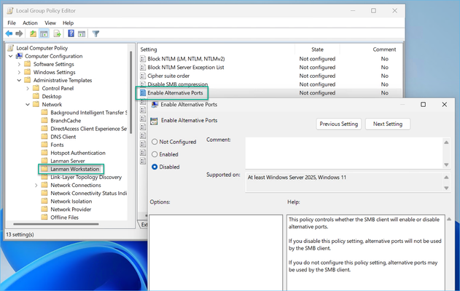Click the Block NTLM (LM, NTLM, NTLMv2) policy icon
This screenshot has height=291, width=460.
coord(143,59)
